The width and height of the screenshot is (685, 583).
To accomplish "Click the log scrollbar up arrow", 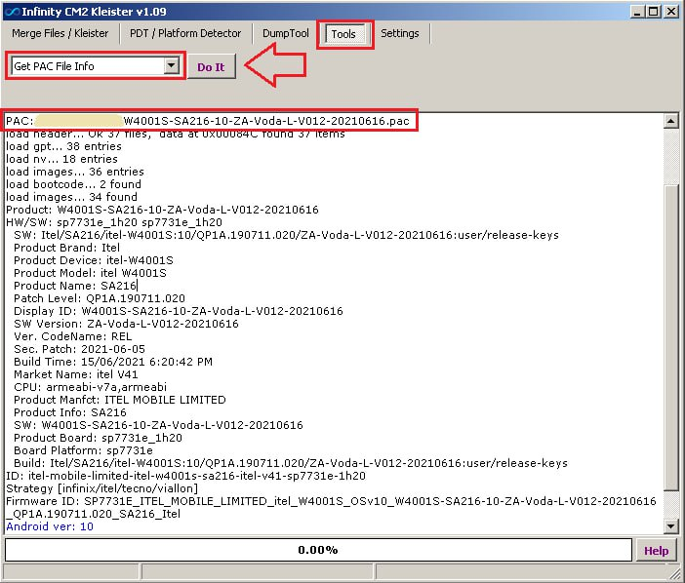I will tap(670, 122).
